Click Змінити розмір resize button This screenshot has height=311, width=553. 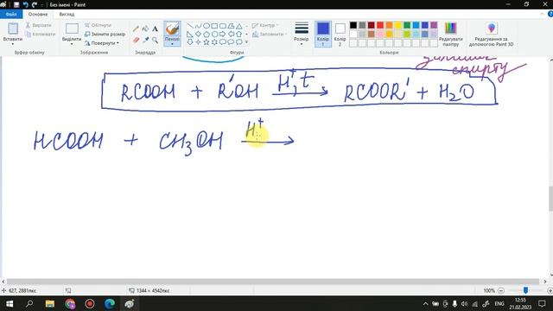(105, 35)
